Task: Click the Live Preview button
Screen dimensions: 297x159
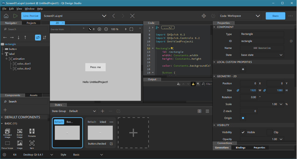Action: point(31,16)
